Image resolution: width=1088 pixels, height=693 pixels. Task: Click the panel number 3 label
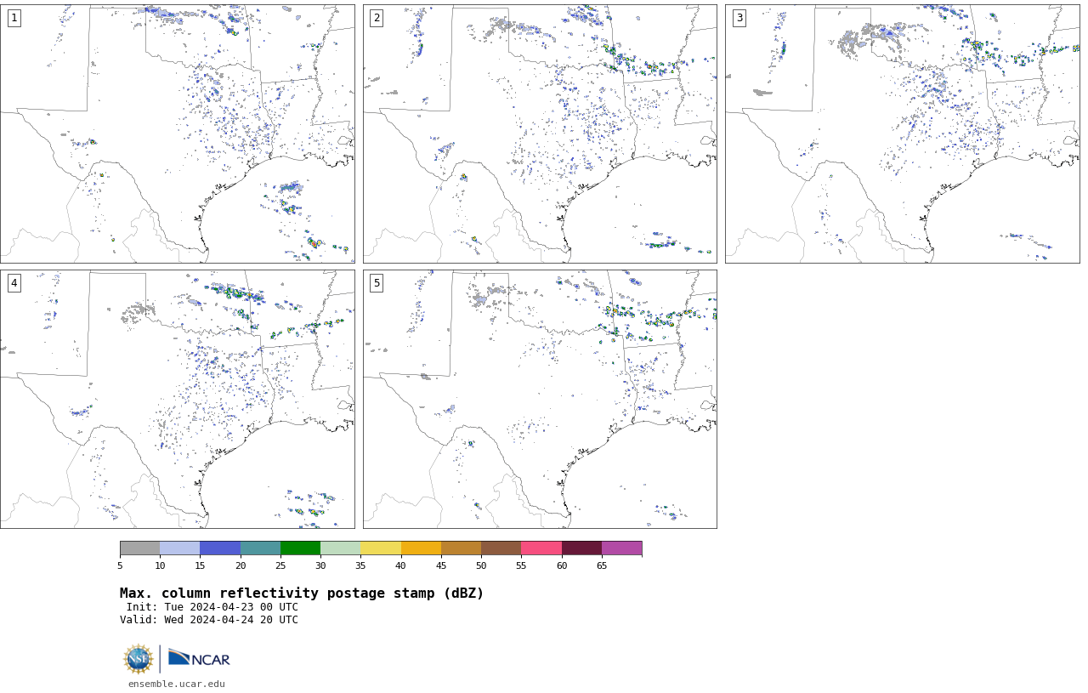[739, 18]
